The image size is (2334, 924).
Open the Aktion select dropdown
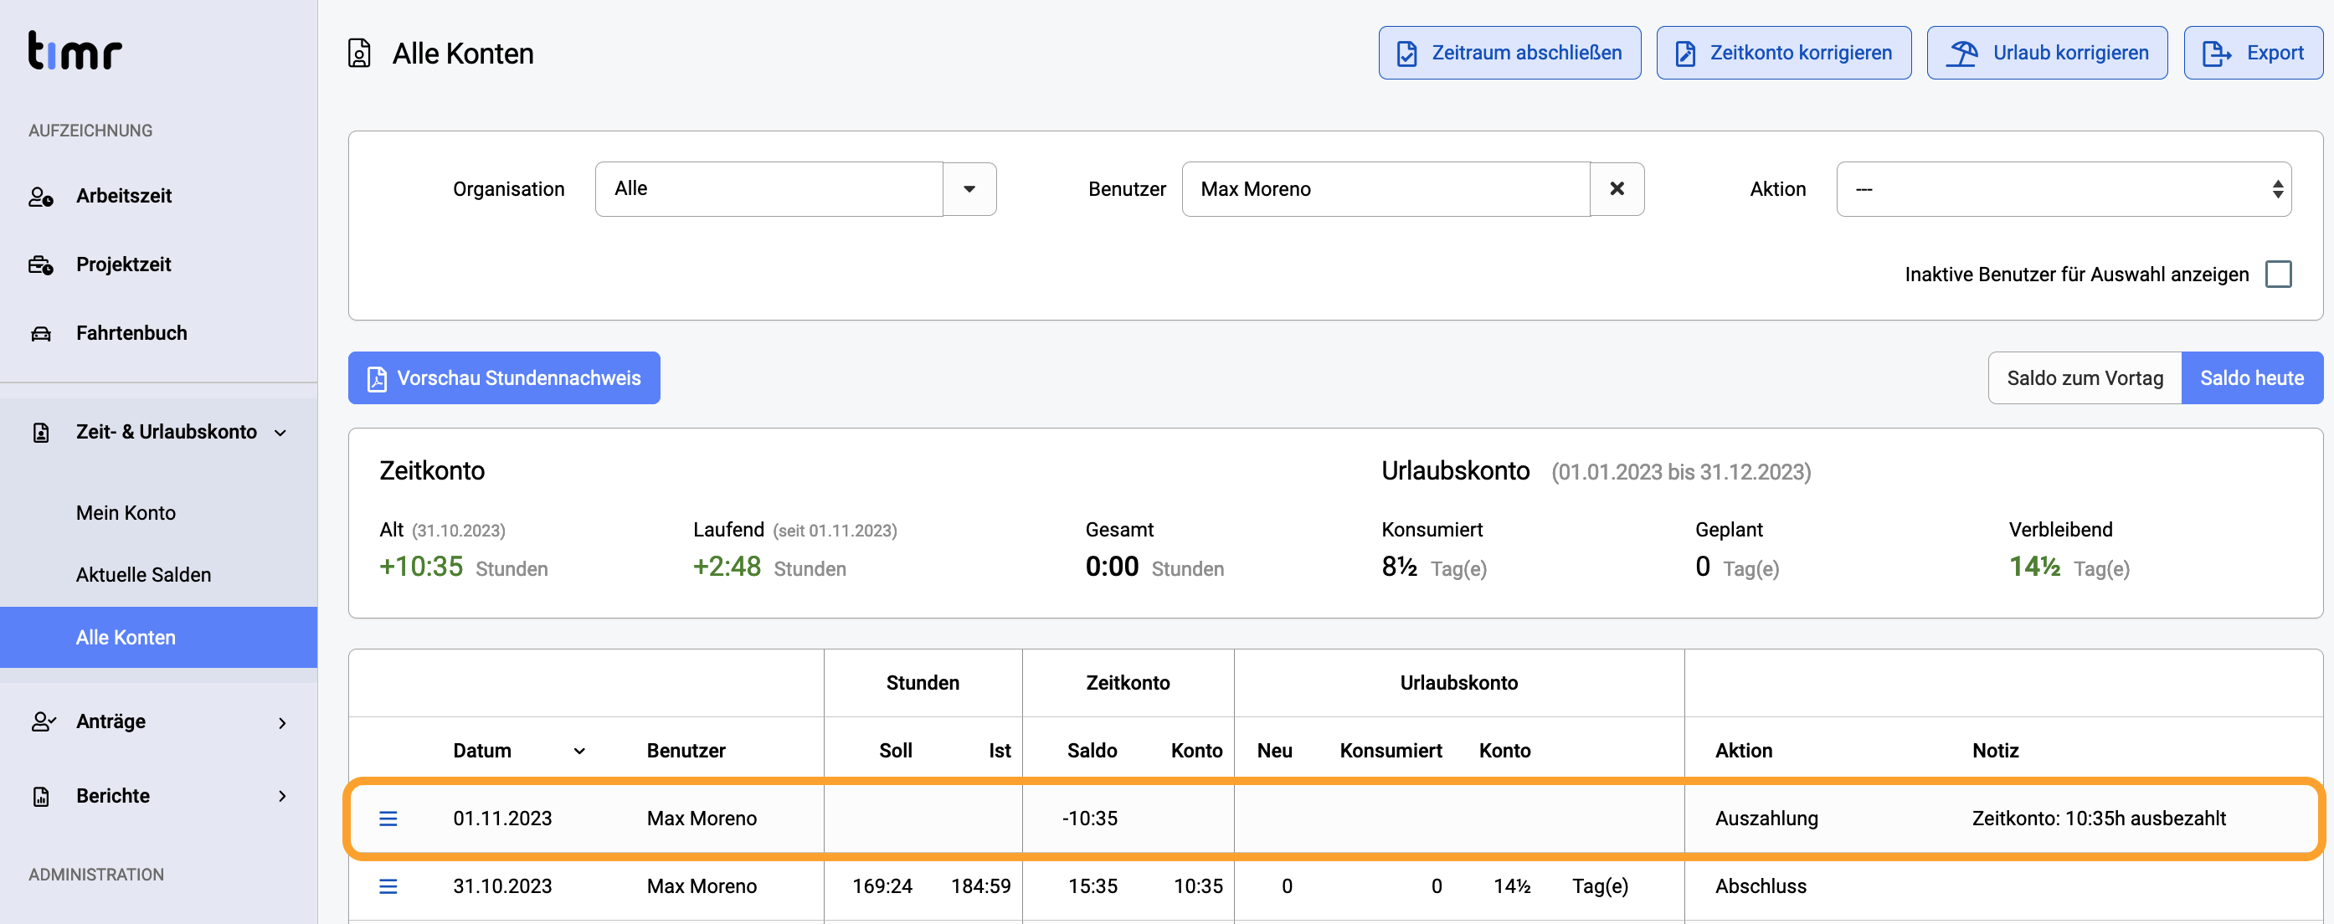pyautogui.click(x=2063, y=189)
